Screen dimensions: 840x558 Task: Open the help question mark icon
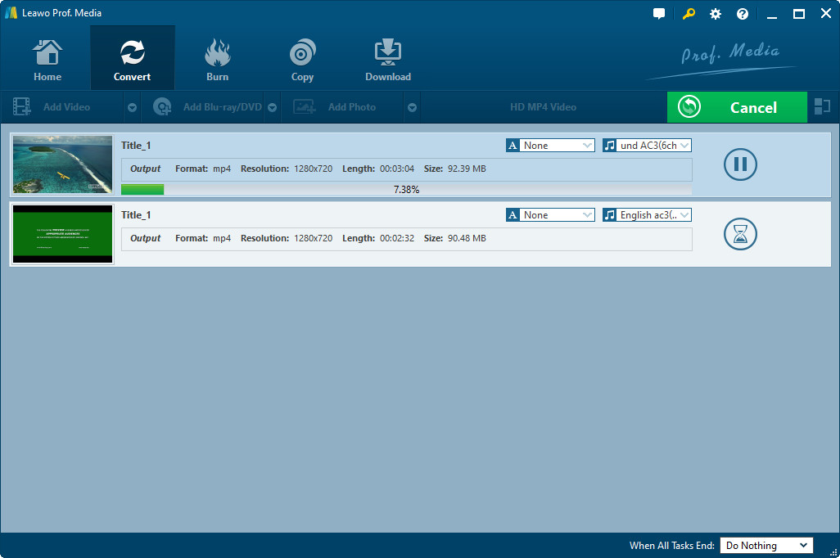click(x=743, y=14)
